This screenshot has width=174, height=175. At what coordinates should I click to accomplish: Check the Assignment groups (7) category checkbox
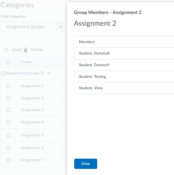coord(4,73)
